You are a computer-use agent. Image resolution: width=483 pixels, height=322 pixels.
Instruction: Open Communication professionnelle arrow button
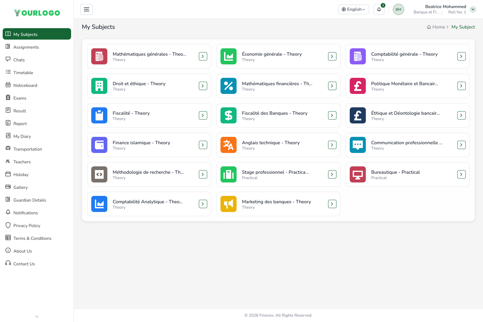pyautogui.click(x=462, y=145)
